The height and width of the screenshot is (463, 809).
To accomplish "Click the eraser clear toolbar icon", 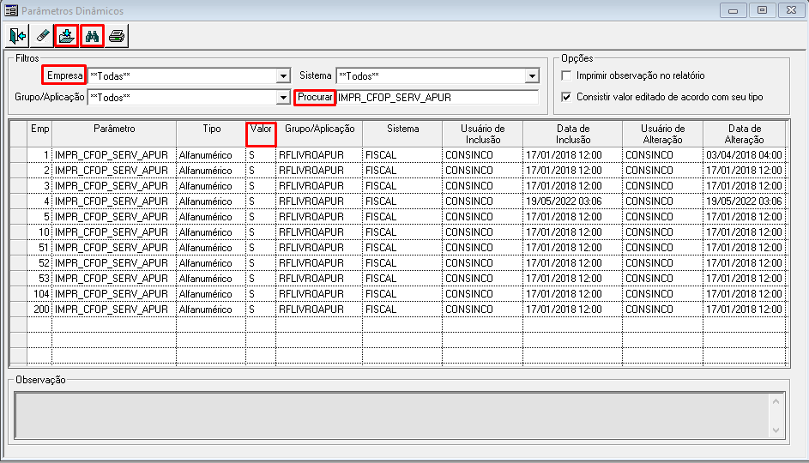I will [x=42, y=36].
